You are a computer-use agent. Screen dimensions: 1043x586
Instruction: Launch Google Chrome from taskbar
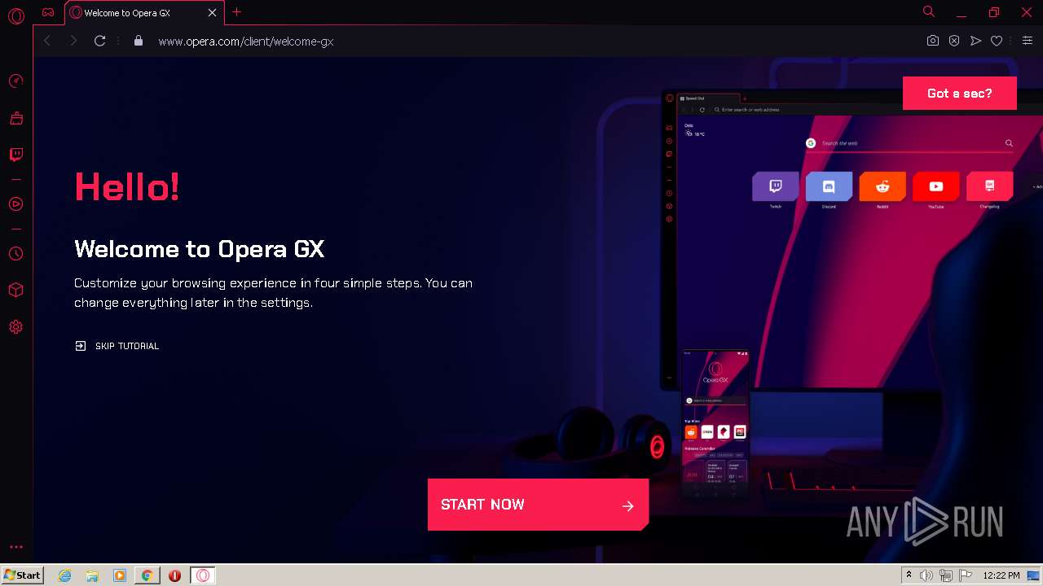click(x=147, y=575)
